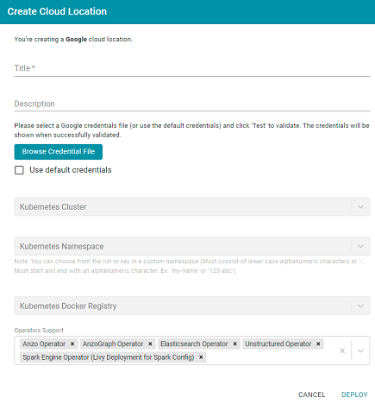Viewport: 375px width, 404px height.
Task: Open the Kubernetes Docker Registry dropdown arrow
Action: [x=360, y=306]
